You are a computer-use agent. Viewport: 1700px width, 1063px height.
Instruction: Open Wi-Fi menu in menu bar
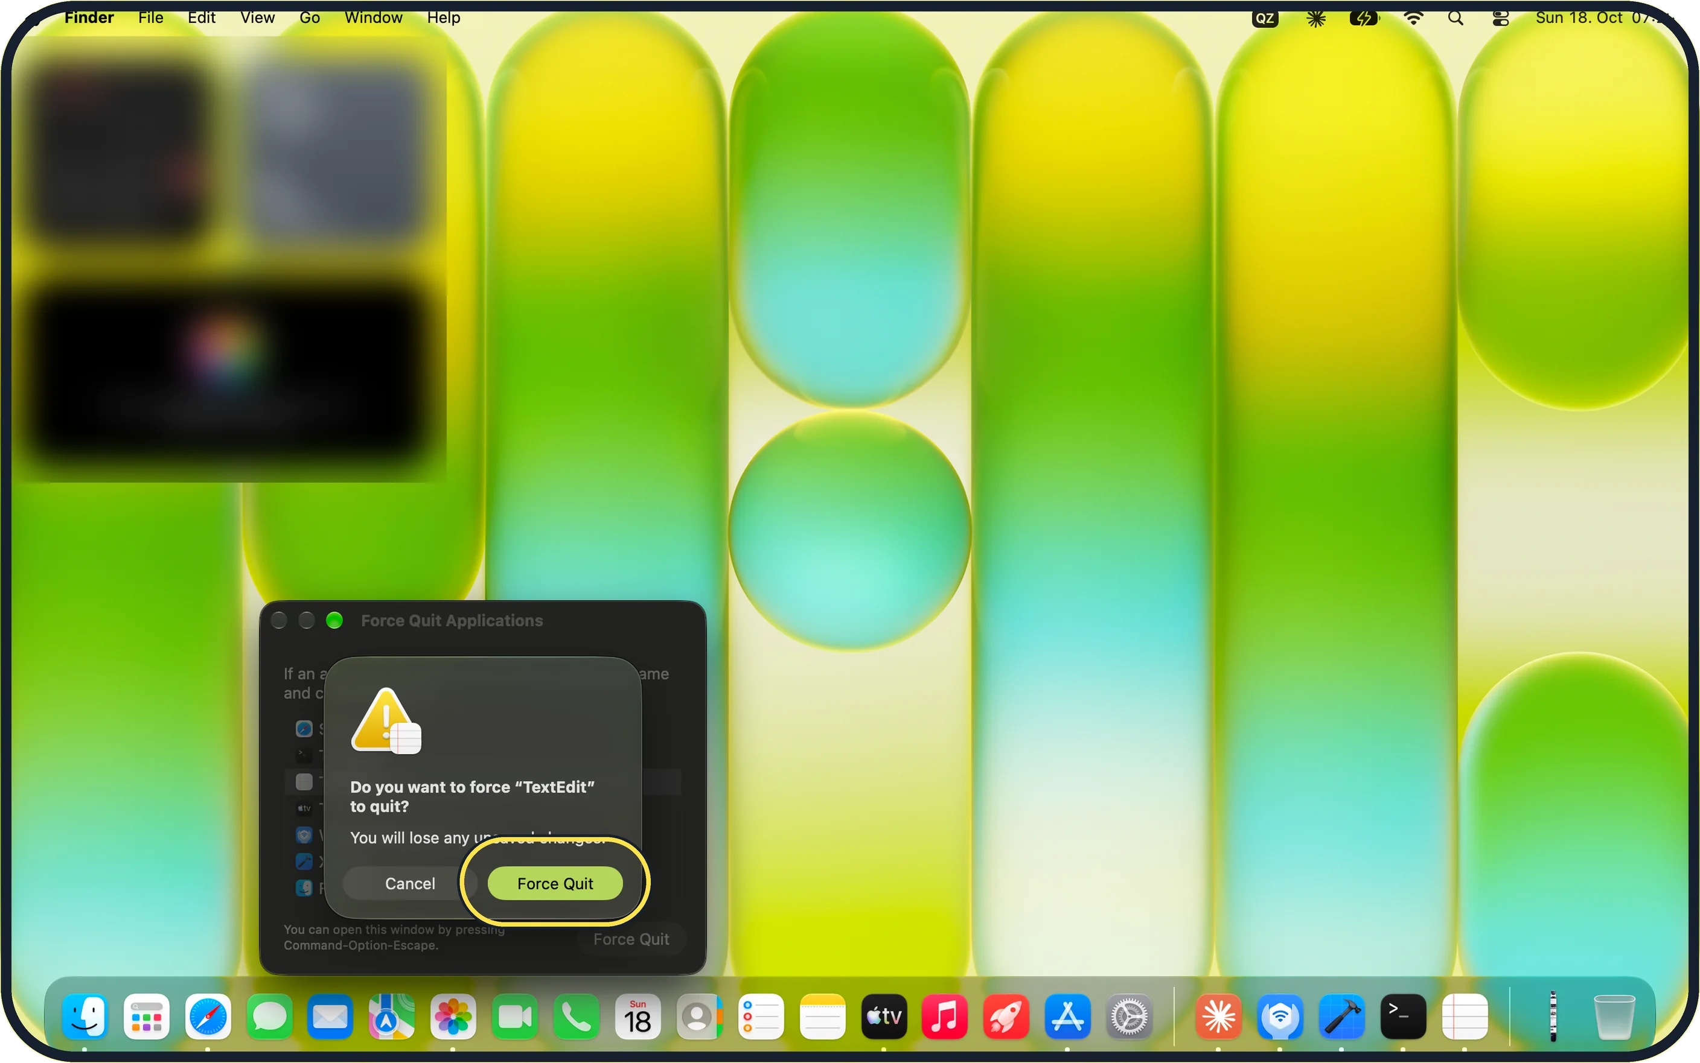tap(1413, 17)
